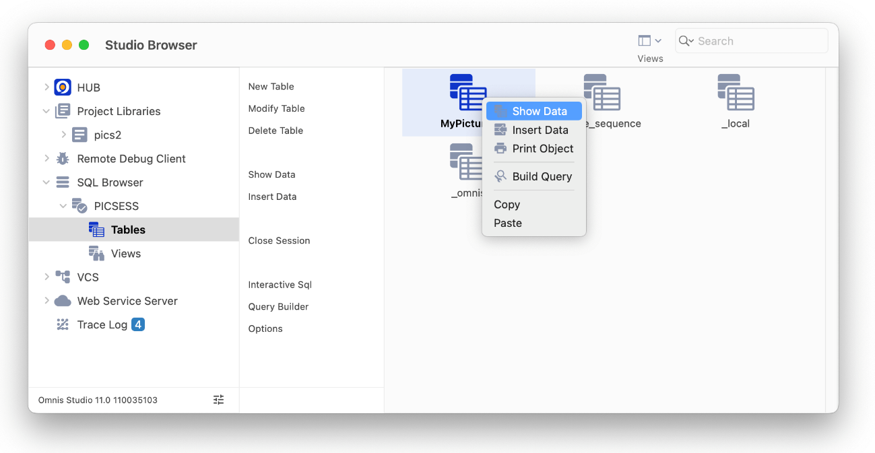Image resolution: width=875 pixels, height=453 pixels.
Task: Click the Views binoculars icon in tree
Action: tap(96, 254)
